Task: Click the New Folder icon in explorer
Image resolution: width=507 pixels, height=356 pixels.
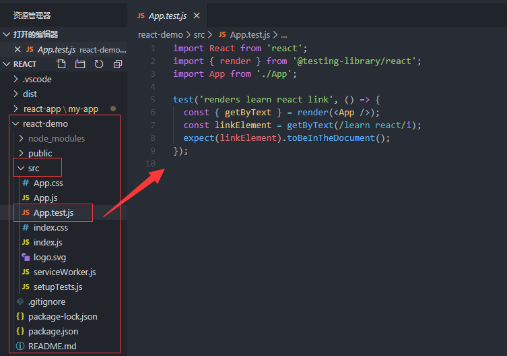Action: [80, 64]
